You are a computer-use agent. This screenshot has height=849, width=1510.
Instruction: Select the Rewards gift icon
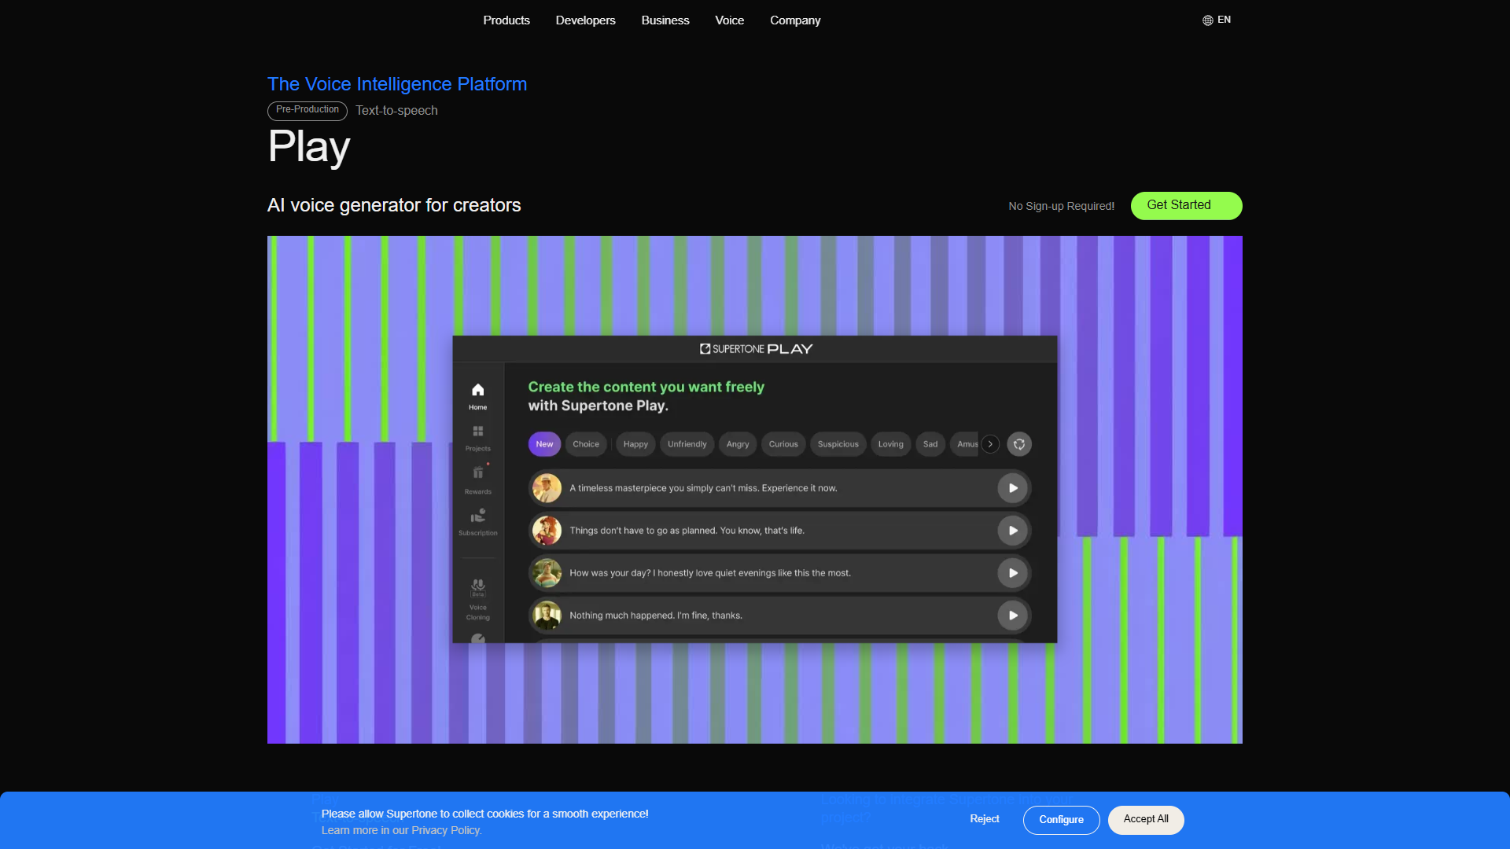[x=477, y=472]
